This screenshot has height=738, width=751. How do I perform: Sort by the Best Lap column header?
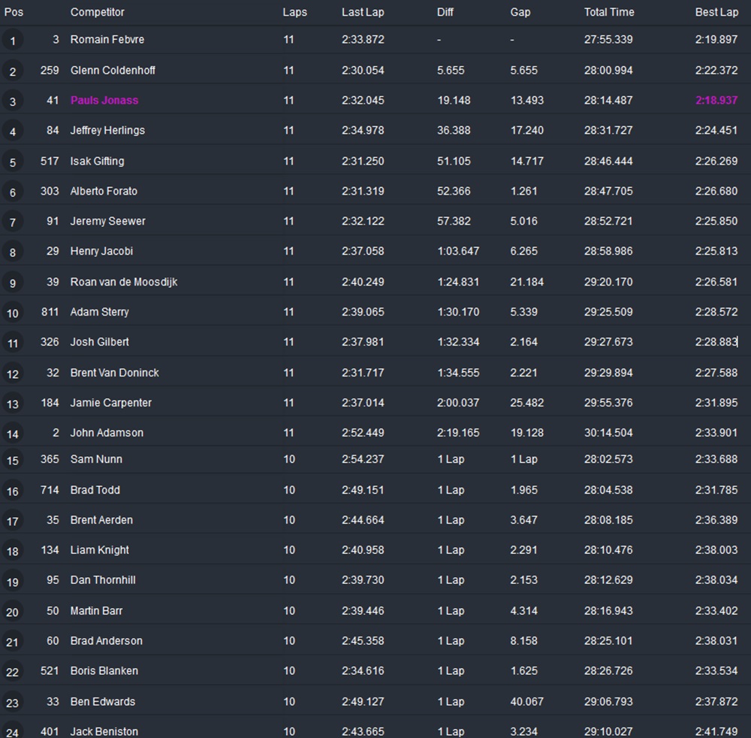coord(716,12)
